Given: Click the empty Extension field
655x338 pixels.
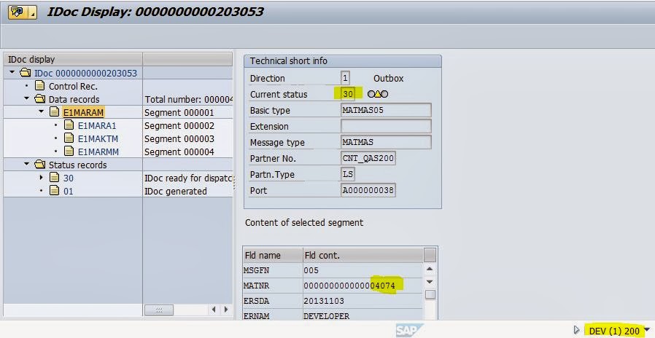Looking at the screenshot, I should click(x=386, y=126).
